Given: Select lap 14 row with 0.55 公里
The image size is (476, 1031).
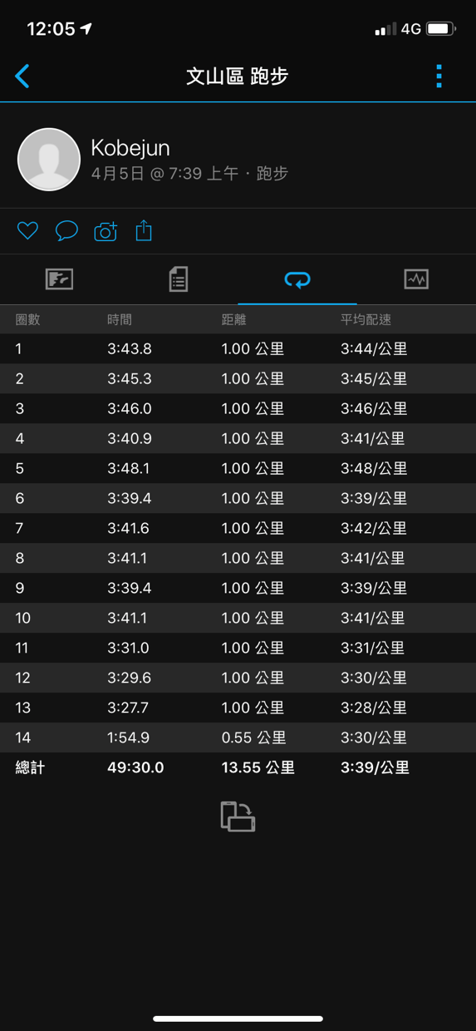Looking at the screenshot, I should 238,738.
